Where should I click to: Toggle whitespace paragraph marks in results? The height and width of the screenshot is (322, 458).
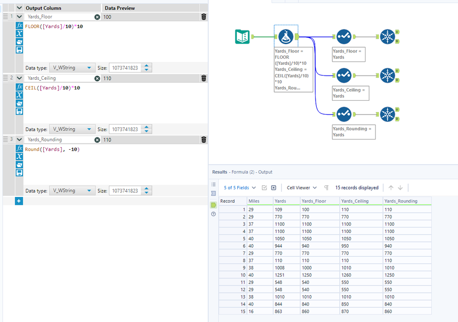(326, 188)
